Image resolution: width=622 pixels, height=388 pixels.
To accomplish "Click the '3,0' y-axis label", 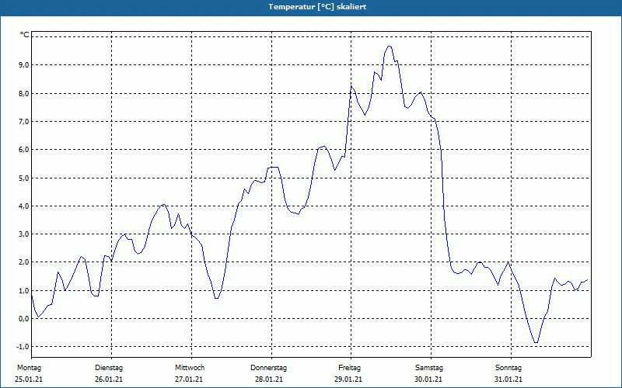I will 24,234.
